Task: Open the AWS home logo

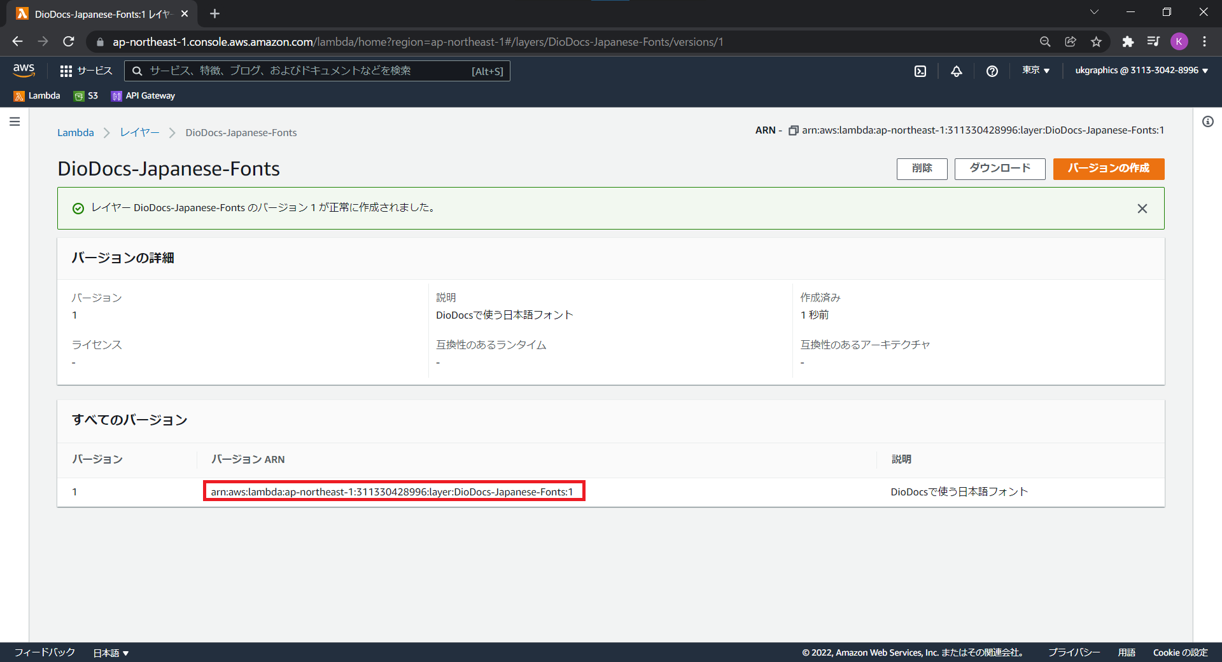Action: [x=24, y=70]
